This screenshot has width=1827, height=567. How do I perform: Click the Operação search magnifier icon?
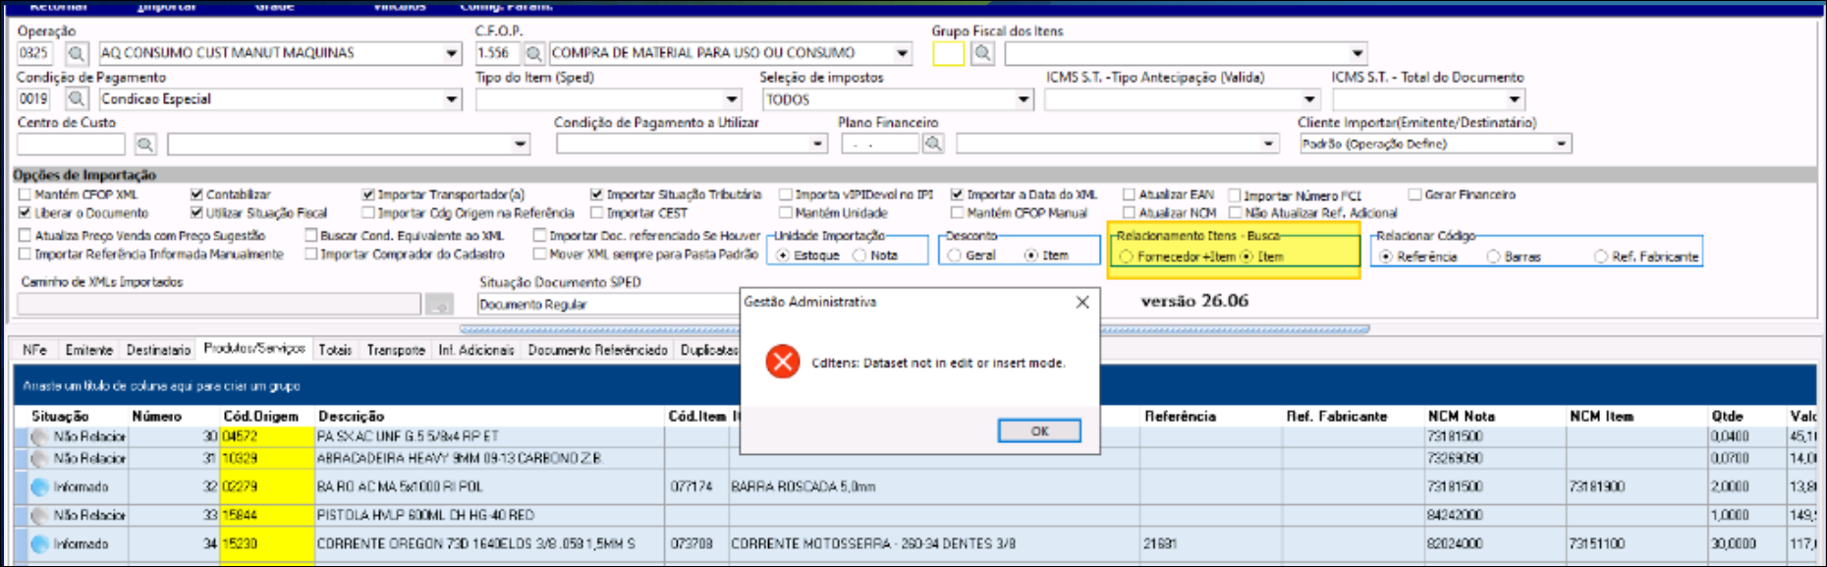tap(77, 53)
